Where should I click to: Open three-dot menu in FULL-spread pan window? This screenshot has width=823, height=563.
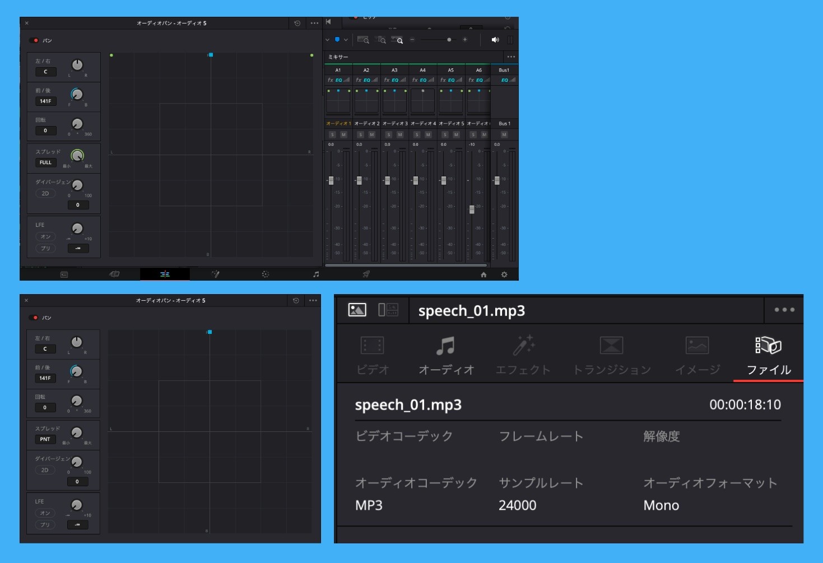(x=314, y=23)
